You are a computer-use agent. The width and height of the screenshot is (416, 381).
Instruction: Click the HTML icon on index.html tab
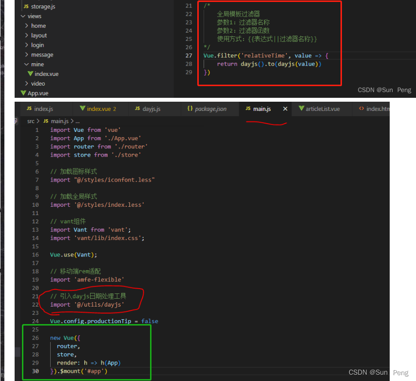(361, 109)
